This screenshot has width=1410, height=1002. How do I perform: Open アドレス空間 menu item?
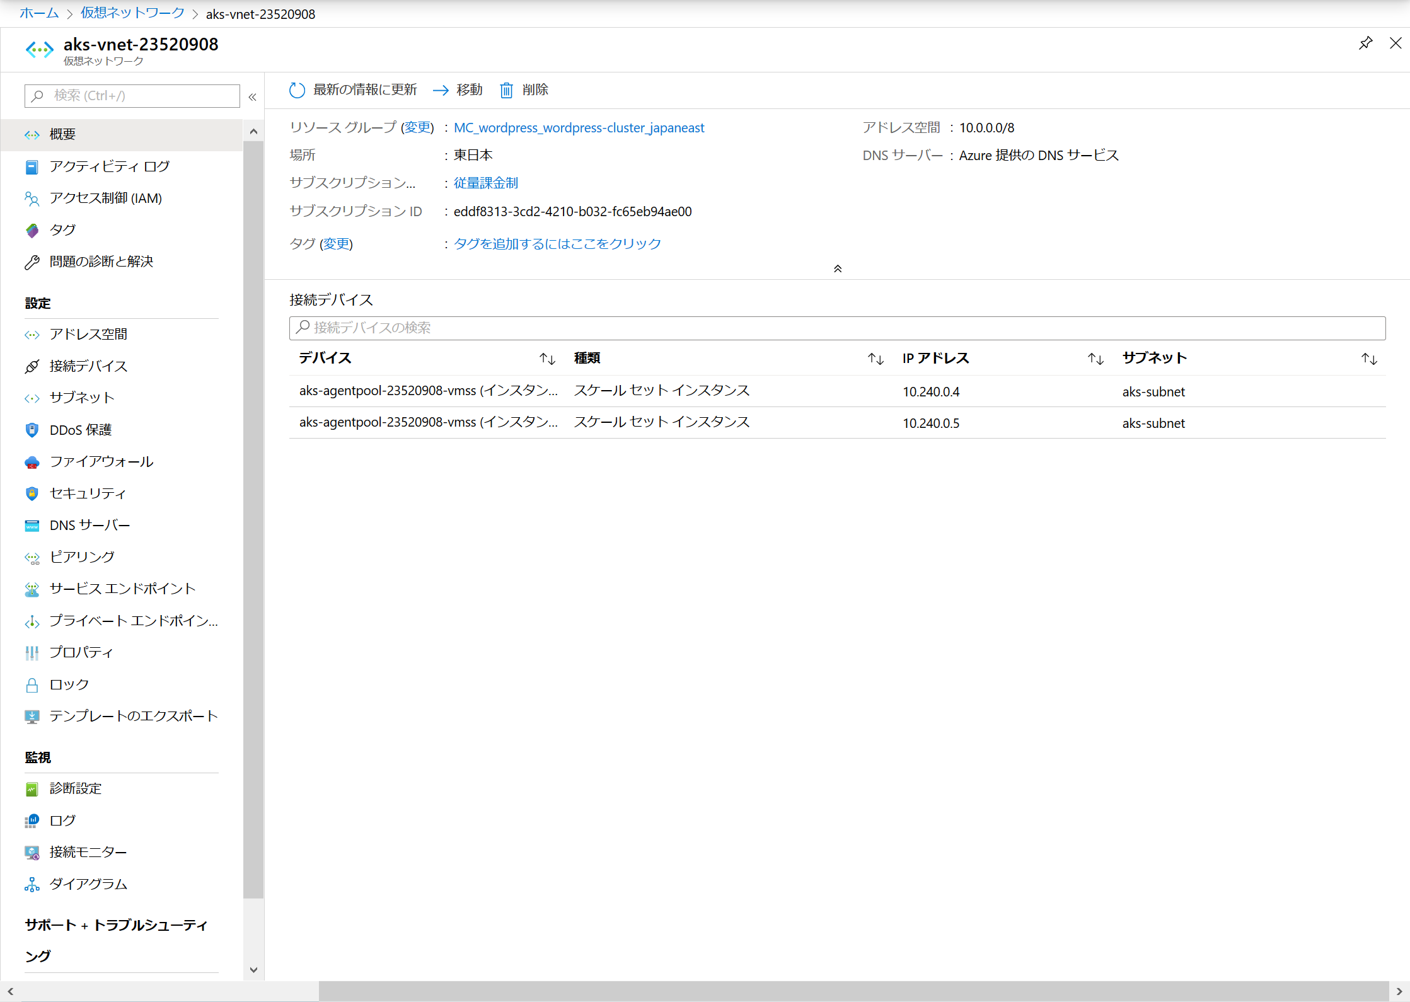(x=88, y=335)
